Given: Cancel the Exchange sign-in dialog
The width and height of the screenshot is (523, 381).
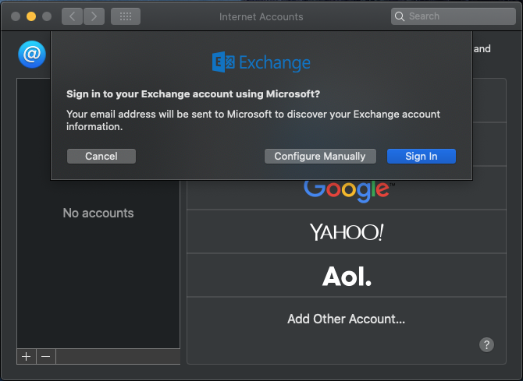Looking at the screenshot, I should tap(101, 157).
